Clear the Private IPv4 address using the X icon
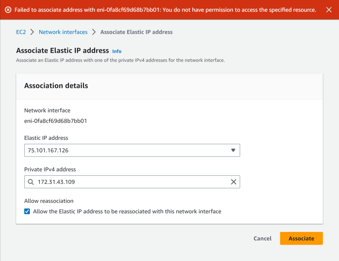The image size is (339, 261). tap(233, 182)
